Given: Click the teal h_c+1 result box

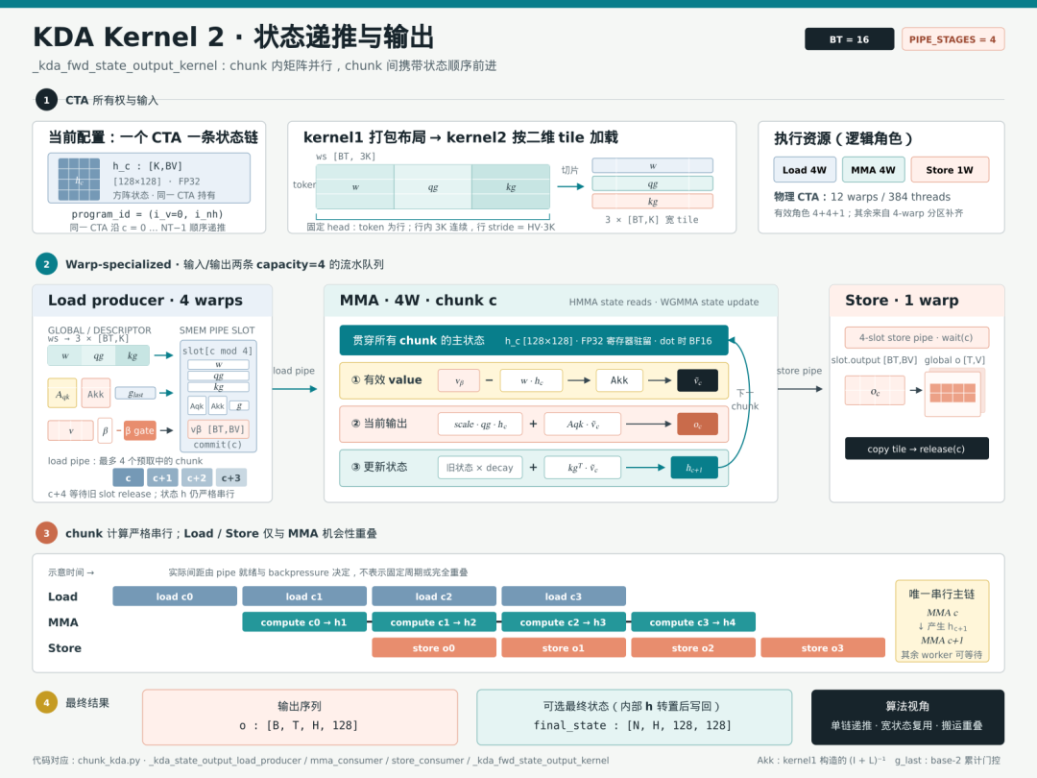Looking at the screenshot, I should 694,467.
